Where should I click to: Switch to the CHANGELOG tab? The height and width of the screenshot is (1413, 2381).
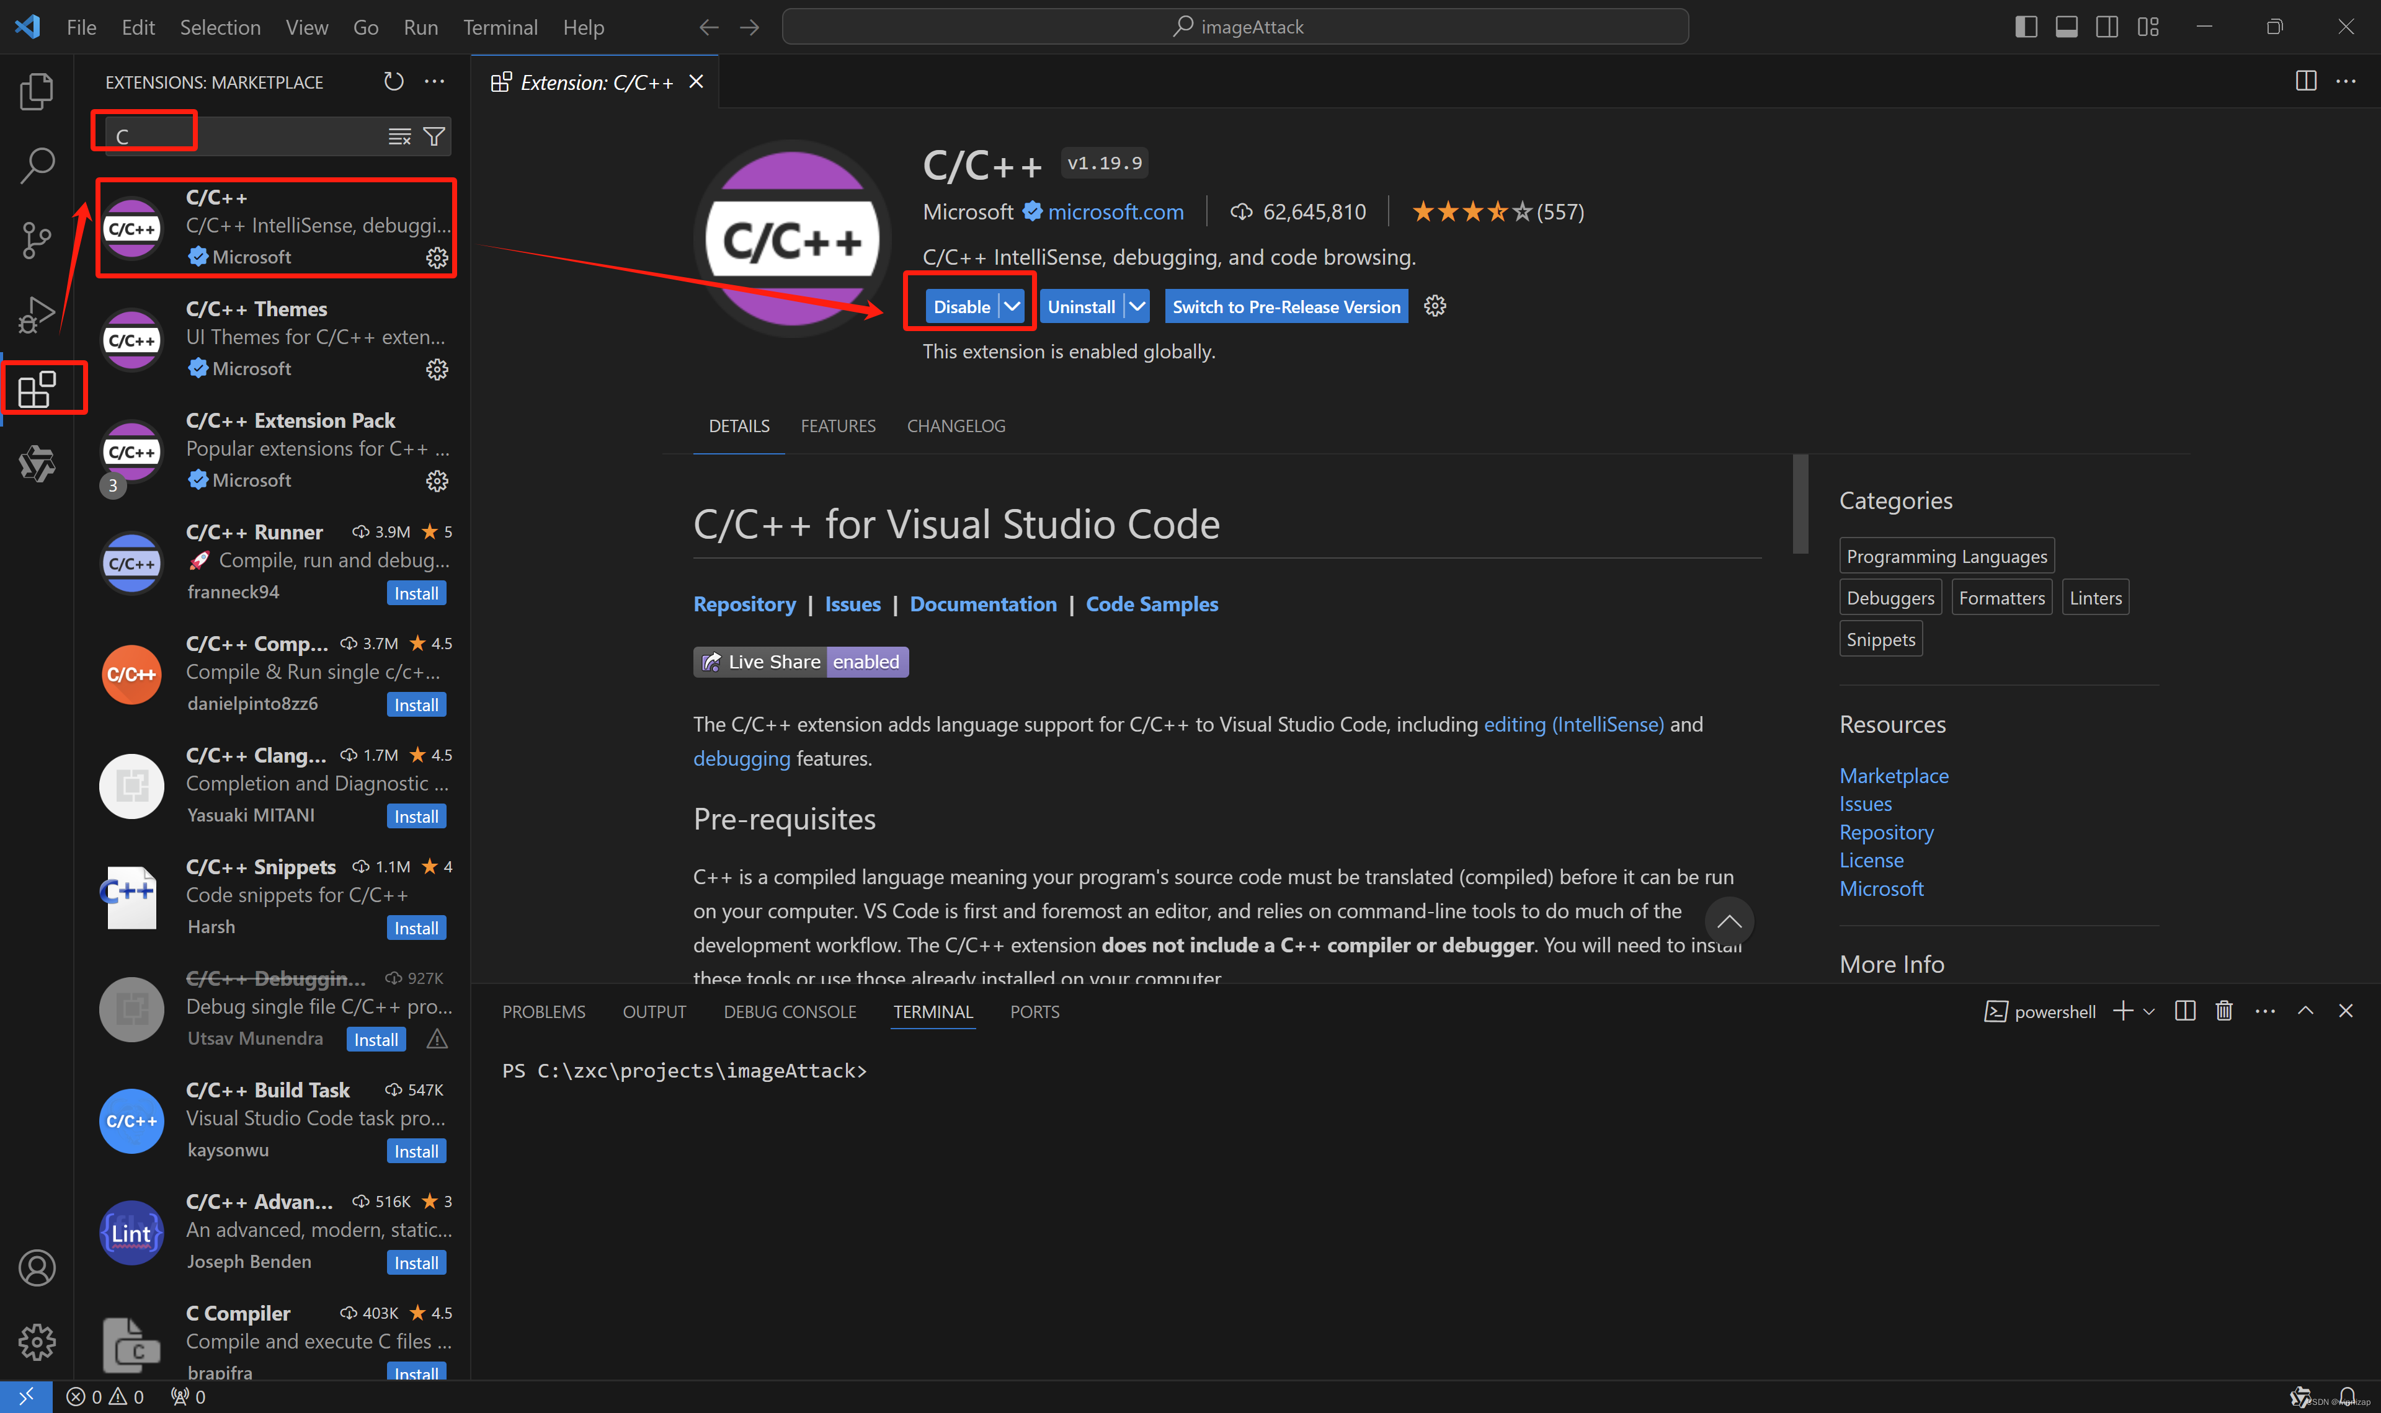point(955,425)
